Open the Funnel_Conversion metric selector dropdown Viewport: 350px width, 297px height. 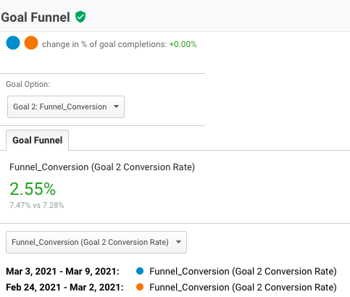96,242
